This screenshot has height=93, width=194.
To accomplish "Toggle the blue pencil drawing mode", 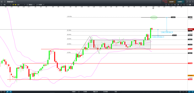I will tap(7, 92).
